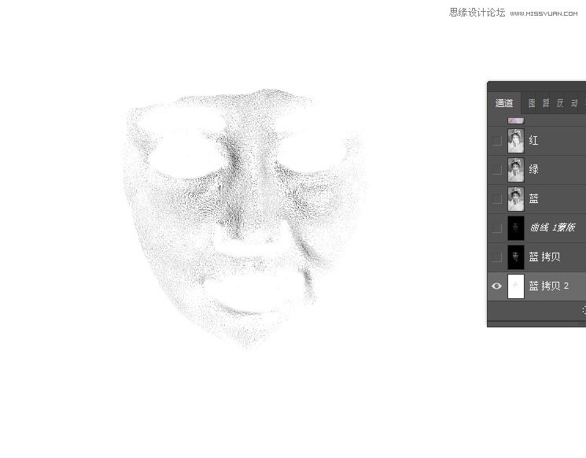
Task: Show the 蓝 (Blue) channel visibility
Action: point(496,199)
